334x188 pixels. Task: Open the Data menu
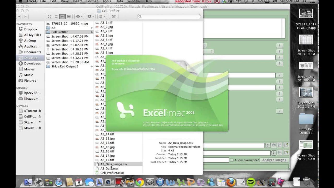119,2
